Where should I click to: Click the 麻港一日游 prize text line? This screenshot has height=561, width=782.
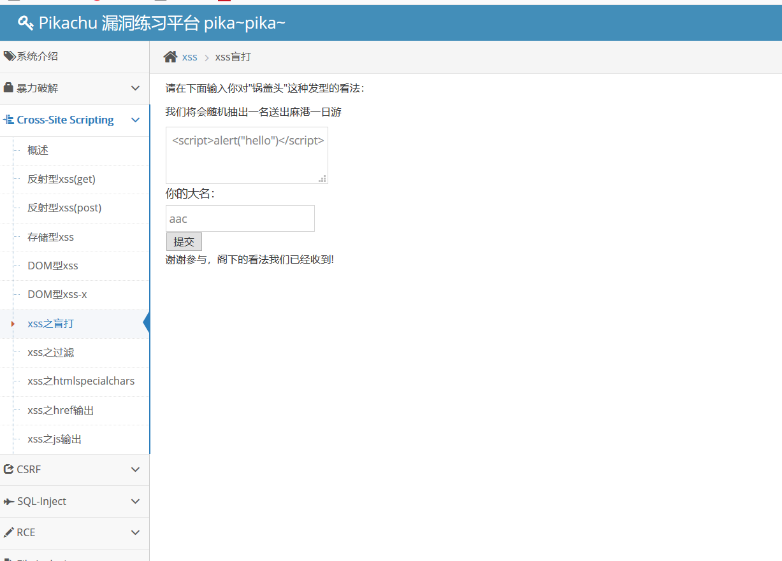pyautogui.click(x=254, y=112)
